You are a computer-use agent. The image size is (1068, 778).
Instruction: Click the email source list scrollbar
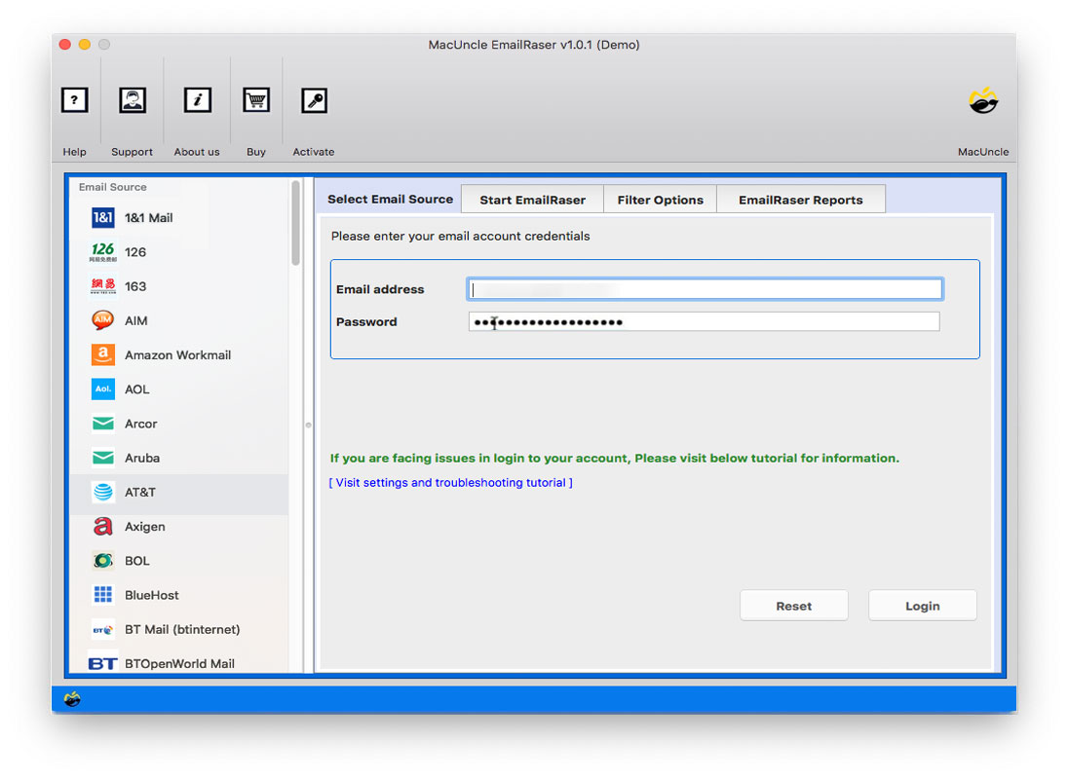(295, 224)
